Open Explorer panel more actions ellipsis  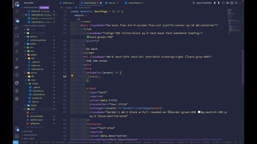click(53, 3)
